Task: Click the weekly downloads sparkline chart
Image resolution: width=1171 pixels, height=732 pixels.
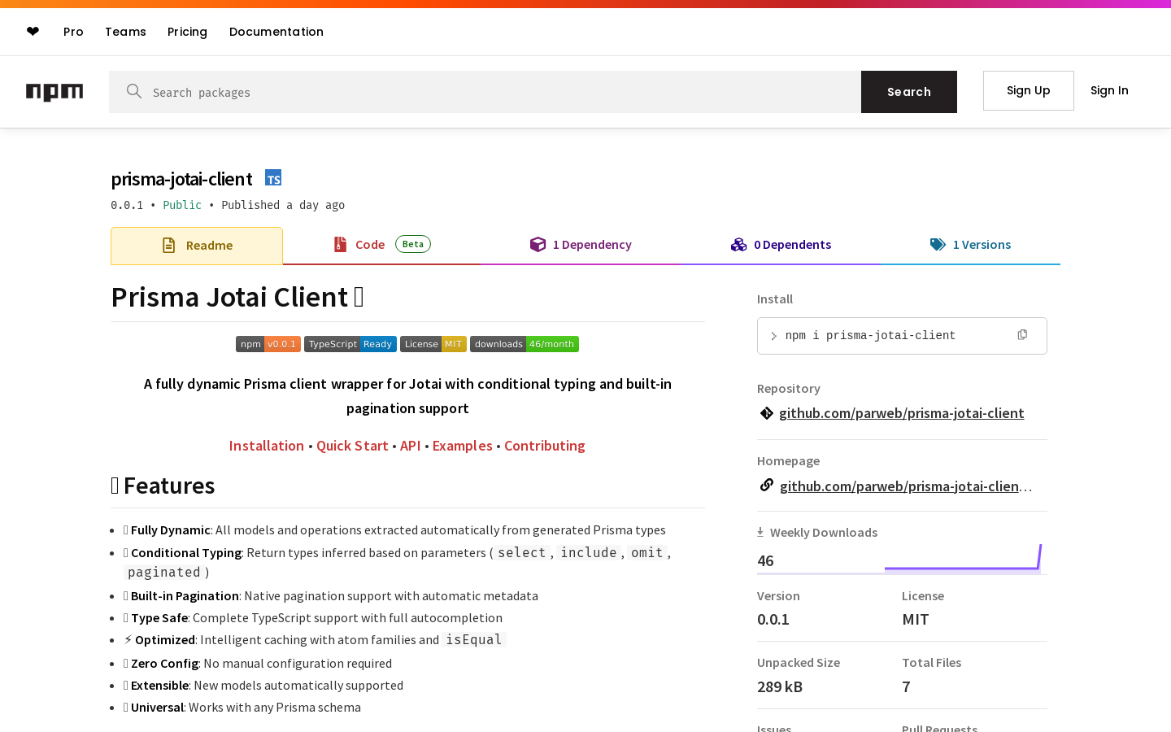Action: [x=963, y=557]
